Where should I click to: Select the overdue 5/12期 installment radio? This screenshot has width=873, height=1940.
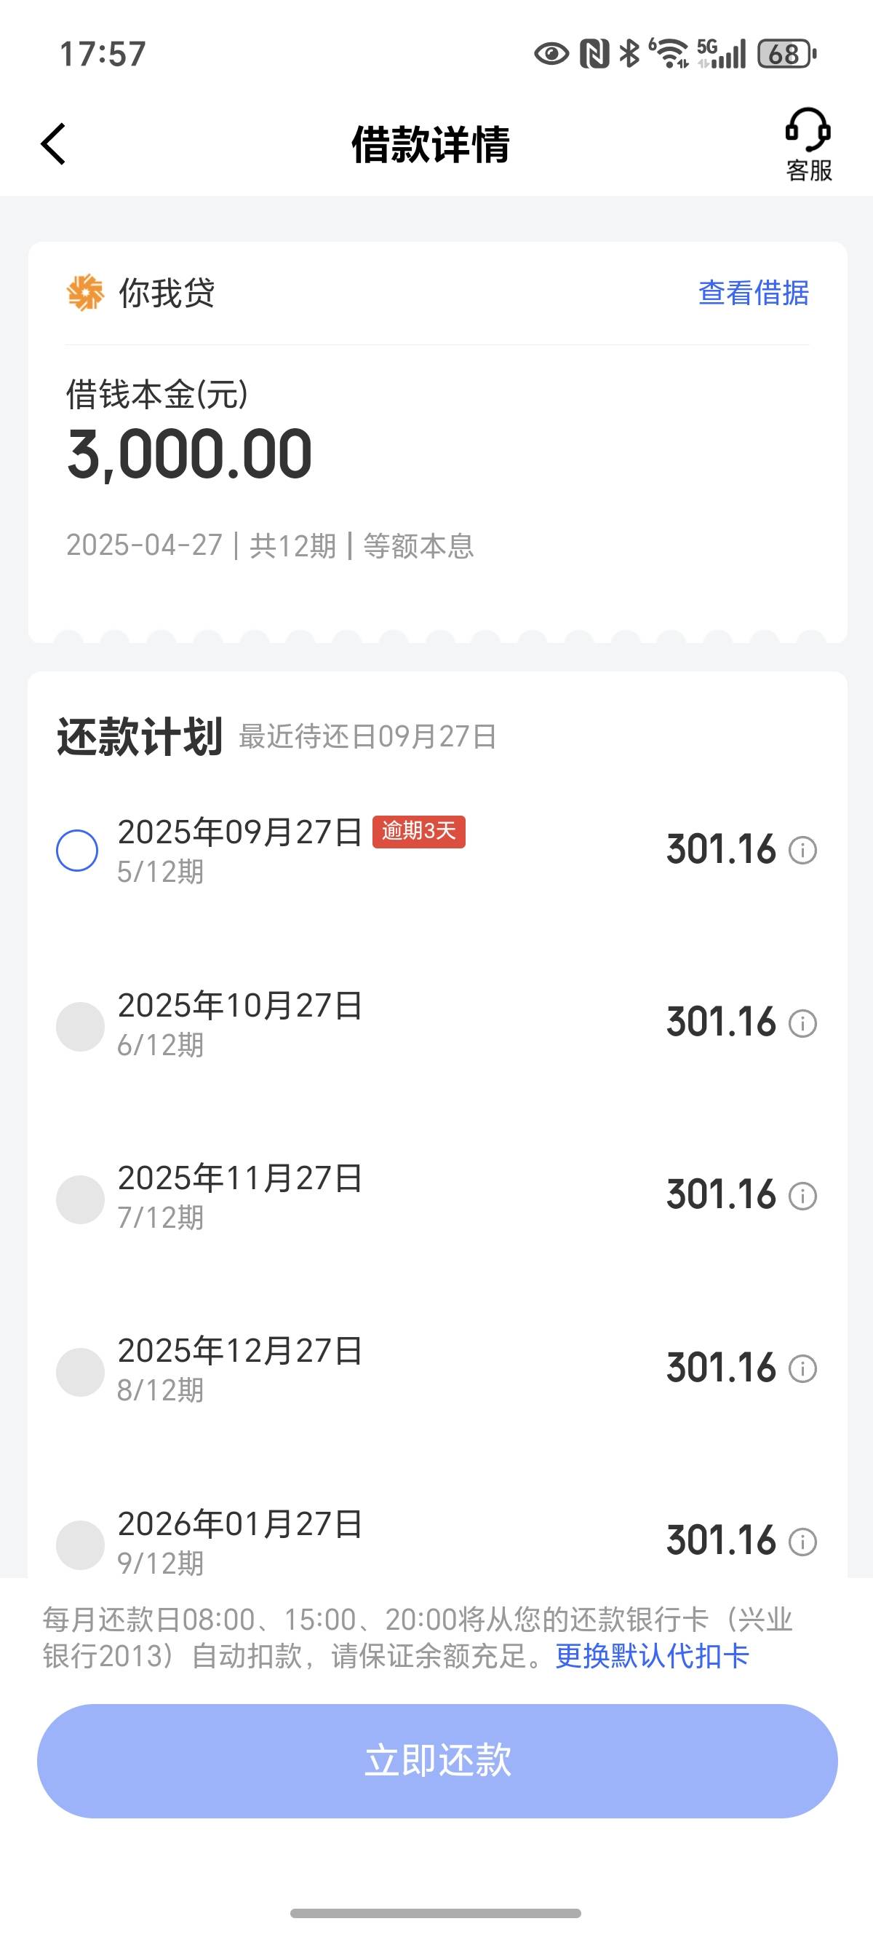tap(78, 851)
